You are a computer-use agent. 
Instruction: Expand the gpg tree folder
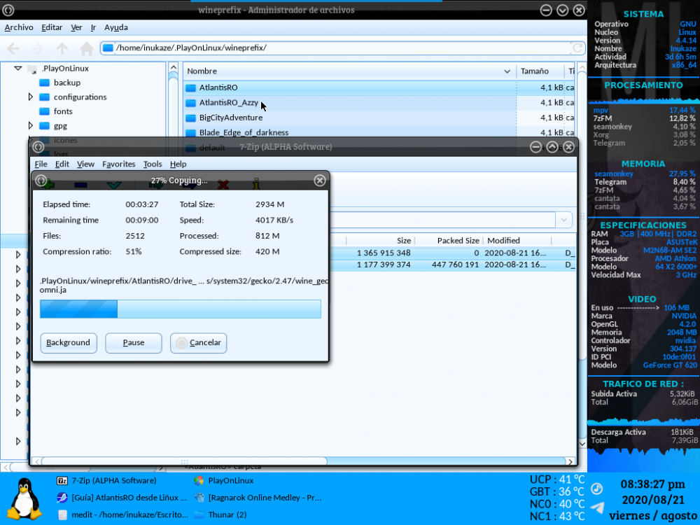click(30, 126)
